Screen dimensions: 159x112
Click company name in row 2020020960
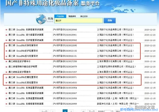115,30
